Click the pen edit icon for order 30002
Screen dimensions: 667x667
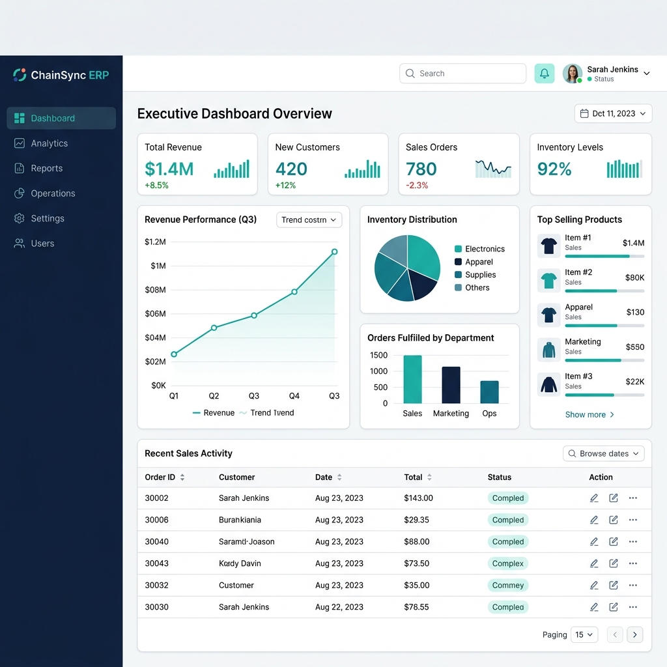click(x=594, y=498)
